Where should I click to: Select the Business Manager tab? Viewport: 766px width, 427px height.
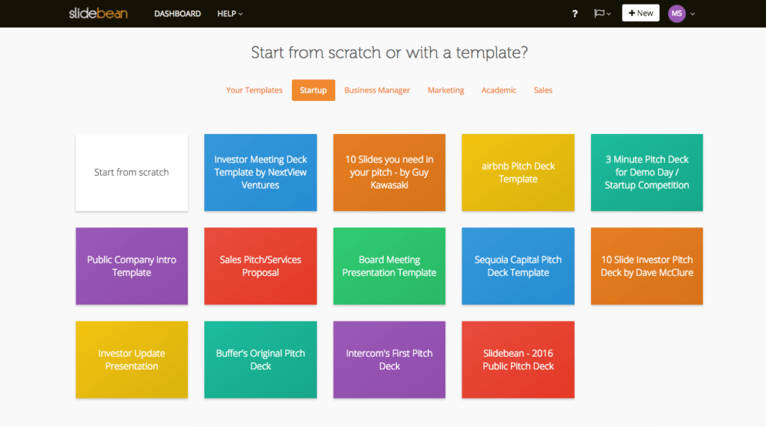pyautogui.click(x=377, y=90)
